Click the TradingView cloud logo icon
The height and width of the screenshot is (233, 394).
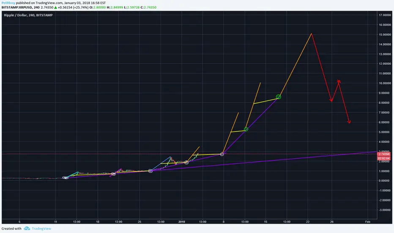[27, 228]
